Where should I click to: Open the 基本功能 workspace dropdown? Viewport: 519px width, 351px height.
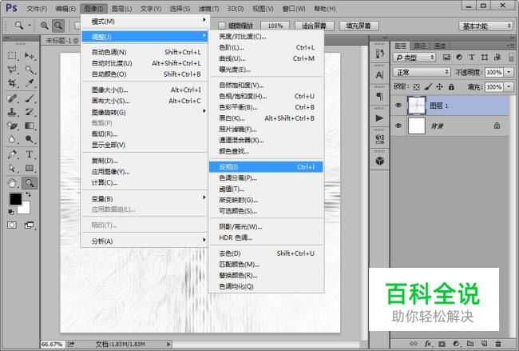click(485, 26)
